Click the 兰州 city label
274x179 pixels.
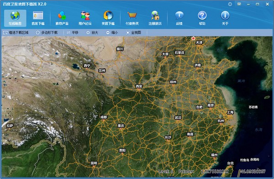tap(102, 71)
